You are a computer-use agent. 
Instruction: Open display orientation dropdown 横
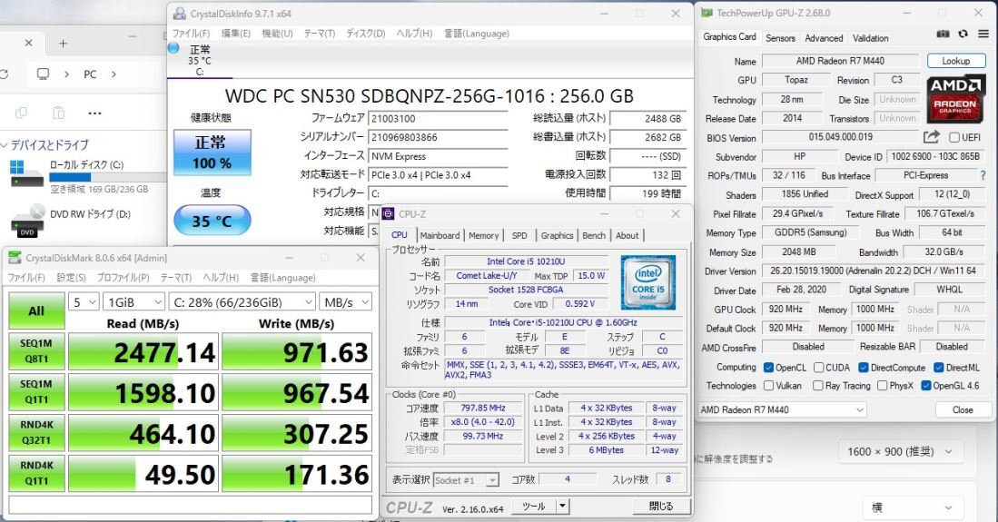[912, 507]
